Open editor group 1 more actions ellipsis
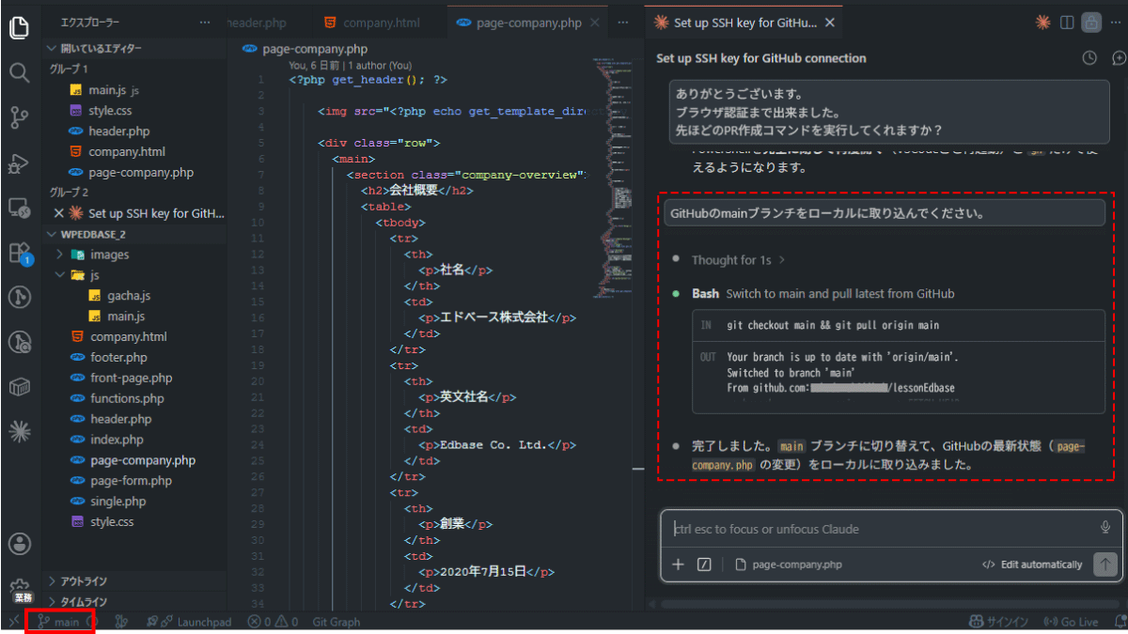This screenshot has width=1128, height=634. coord(622,22)
